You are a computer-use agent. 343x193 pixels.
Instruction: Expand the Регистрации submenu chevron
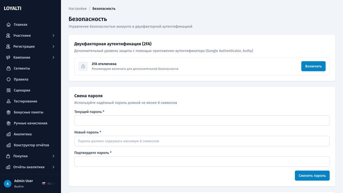(x=53, y=46)
